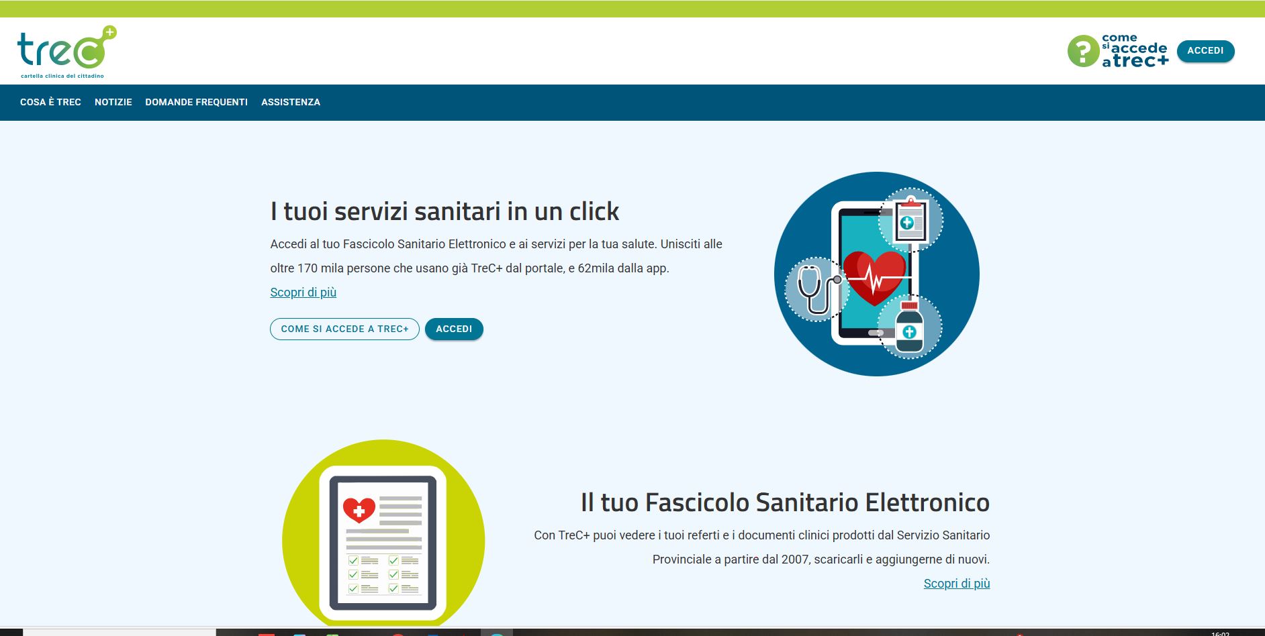
Task: Click the red heart on the phone illustration
Action: [x=874, y=276]
